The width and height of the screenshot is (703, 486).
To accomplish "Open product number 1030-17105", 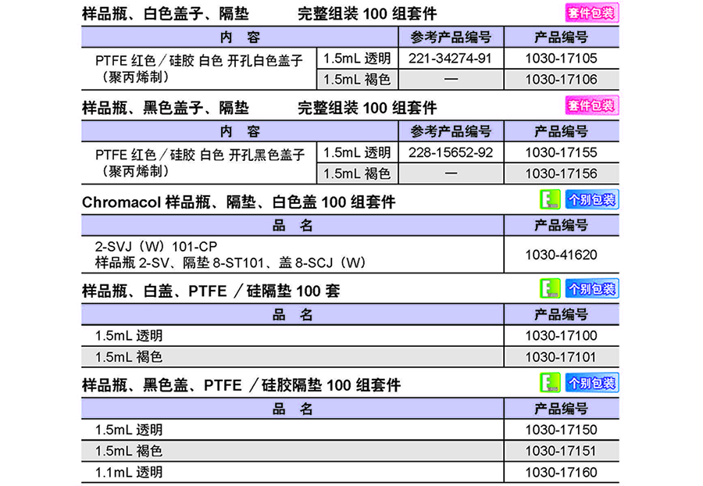I will click(x=561, y=59).
